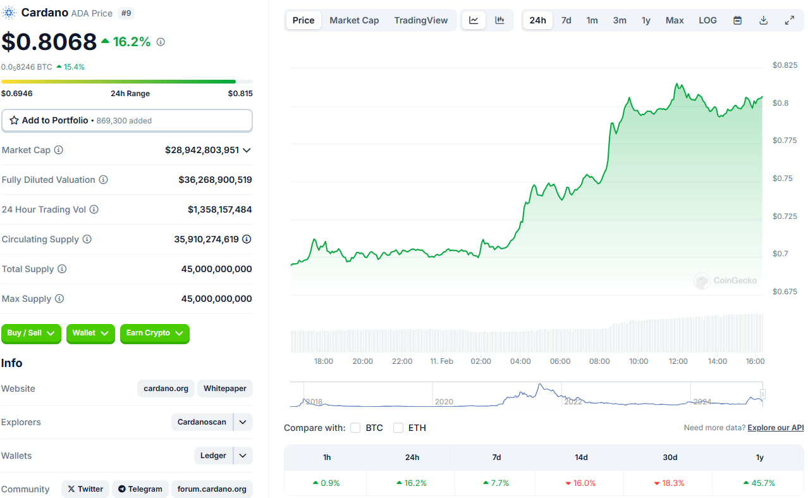Image resolution: width=808 pixels, height=498 pixels.
Task: Click the 12:00 peak on price chart
Action: point(677,84)
